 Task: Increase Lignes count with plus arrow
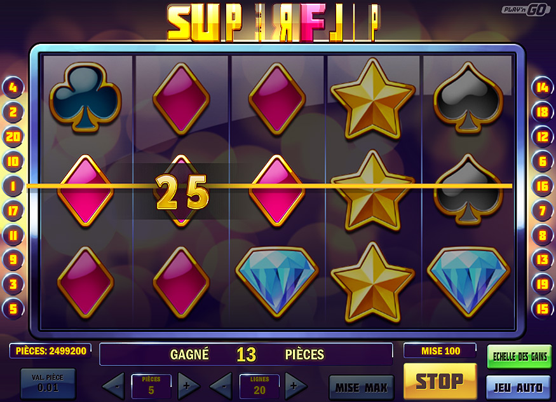(x=295, y=385)
